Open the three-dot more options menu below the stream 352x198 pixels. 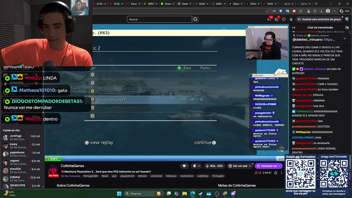pos(281,173)
